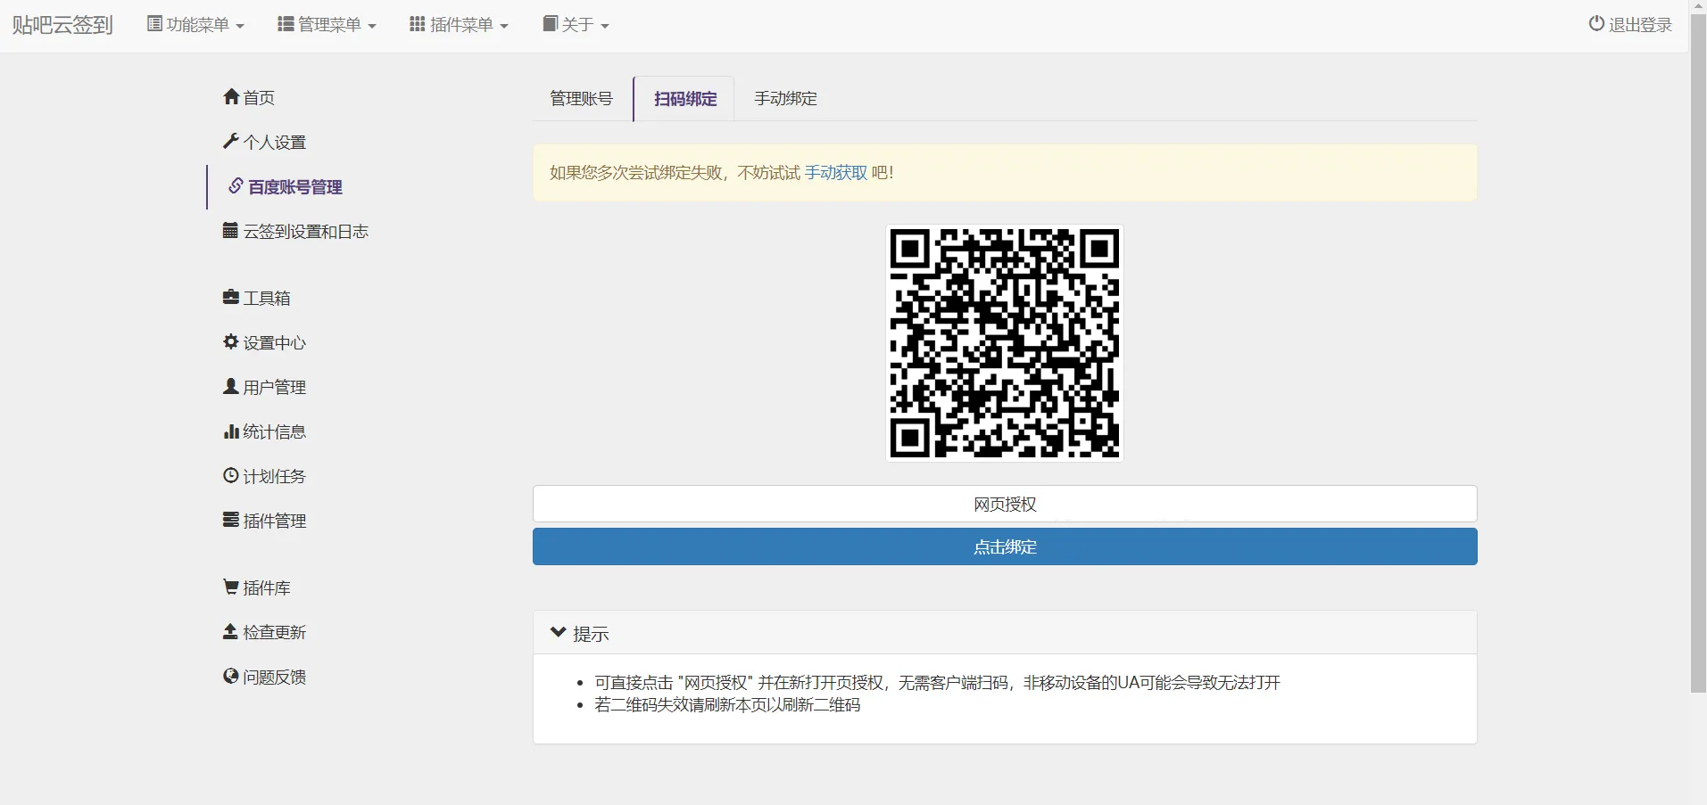The height and width of the screenshot is (805, 1707).
Task: Click the link icon for 百度账号管理
Action: 236,185
